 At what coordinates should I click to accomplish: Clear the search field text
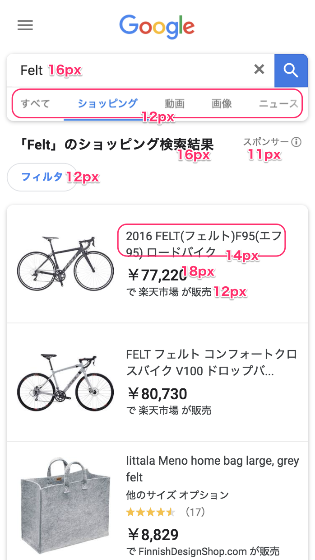(x=259, y=69)
